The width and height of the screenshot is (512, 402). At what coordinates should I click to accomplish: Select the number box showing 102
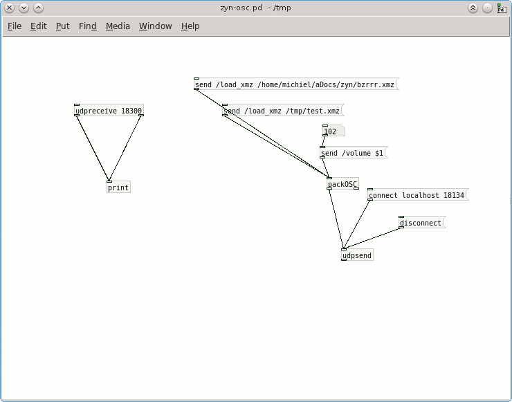pyautogui.click(x=332, y=131)
